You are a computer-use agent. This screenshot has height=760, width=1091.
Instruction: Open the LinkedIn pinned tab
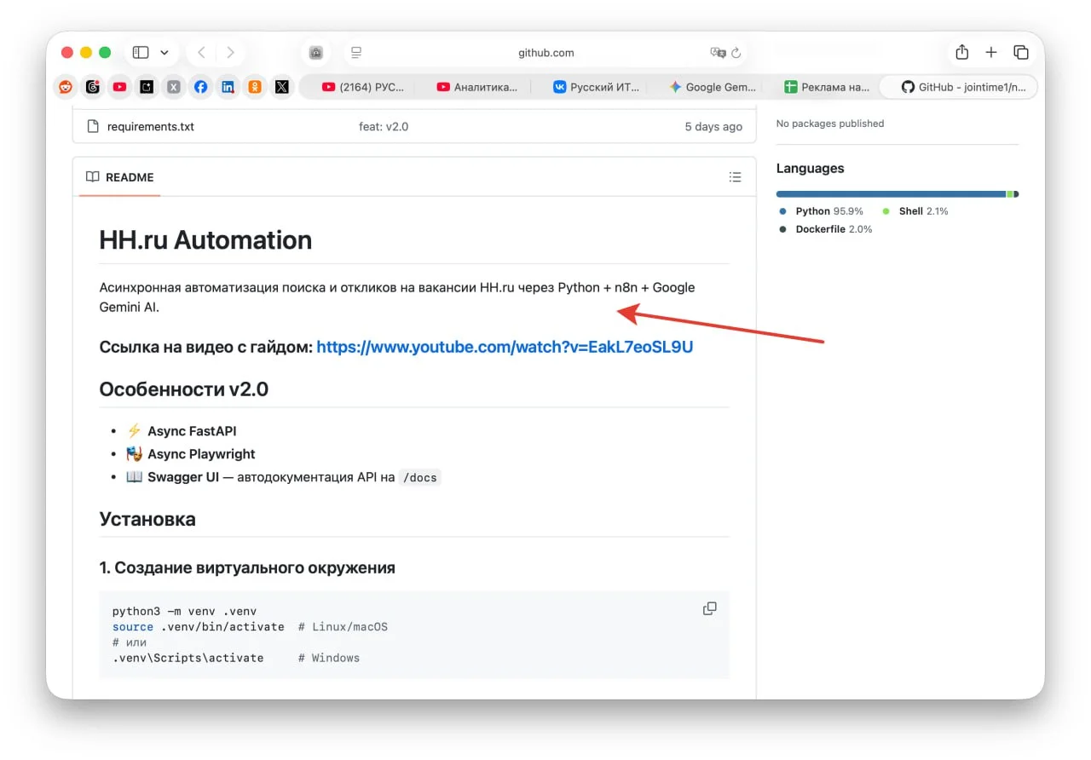point(228,87)
